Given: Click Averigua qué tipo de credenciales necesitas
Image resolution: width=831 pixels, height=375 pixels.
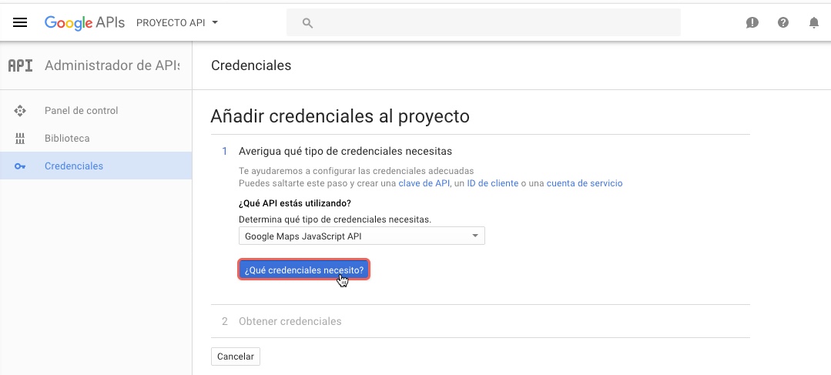Looking at the screenshot, I should pos(345,152).
